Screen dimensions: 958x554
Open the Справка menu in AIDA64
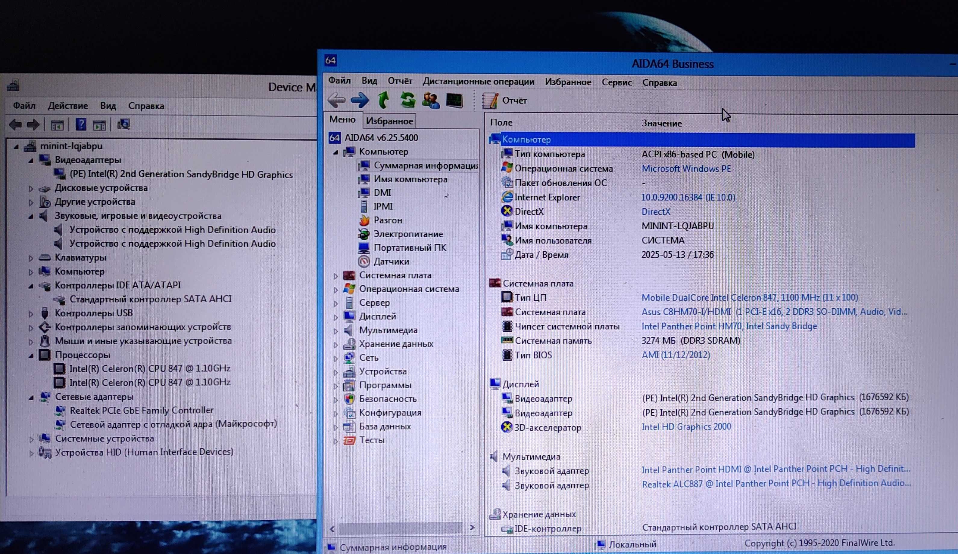660,83
